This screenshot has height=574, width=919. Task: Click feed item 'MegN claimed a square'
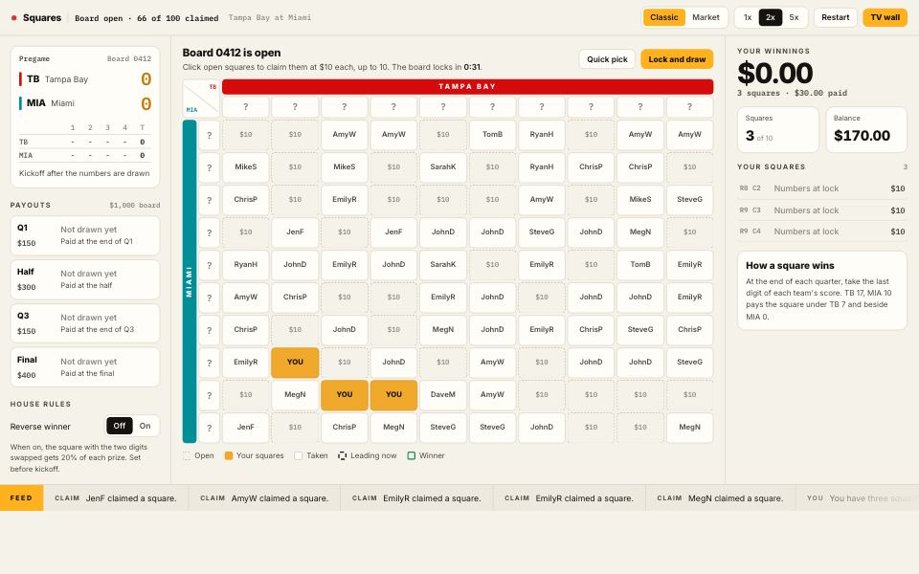720,498
